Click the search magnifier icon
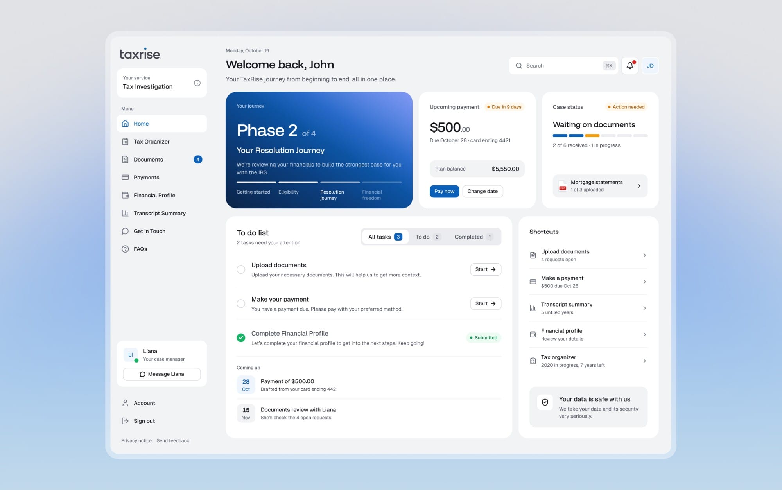This screenshot has width=782, height=490. pyautogui.click(x=519, y=66)
